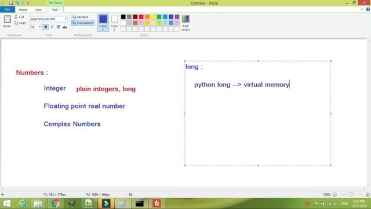Click 'Complex Numbers' text on canvas
371x209 pixels.
click(72, 124)
